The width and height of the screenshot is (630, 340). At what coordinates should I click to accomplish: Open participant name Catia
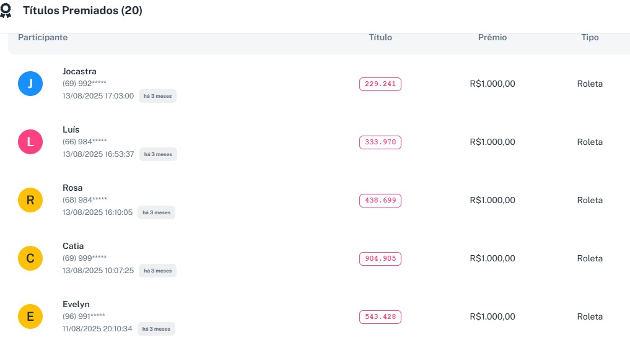coord(73,246)
